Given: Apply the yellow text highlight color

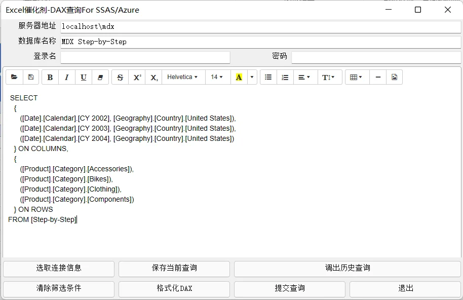Looking at the screenshot, I should [x=239, y=77].
